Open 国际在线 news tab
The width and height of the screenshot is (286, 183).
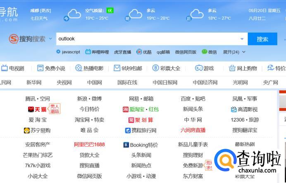pyautogui.click(x=127, y=82)
